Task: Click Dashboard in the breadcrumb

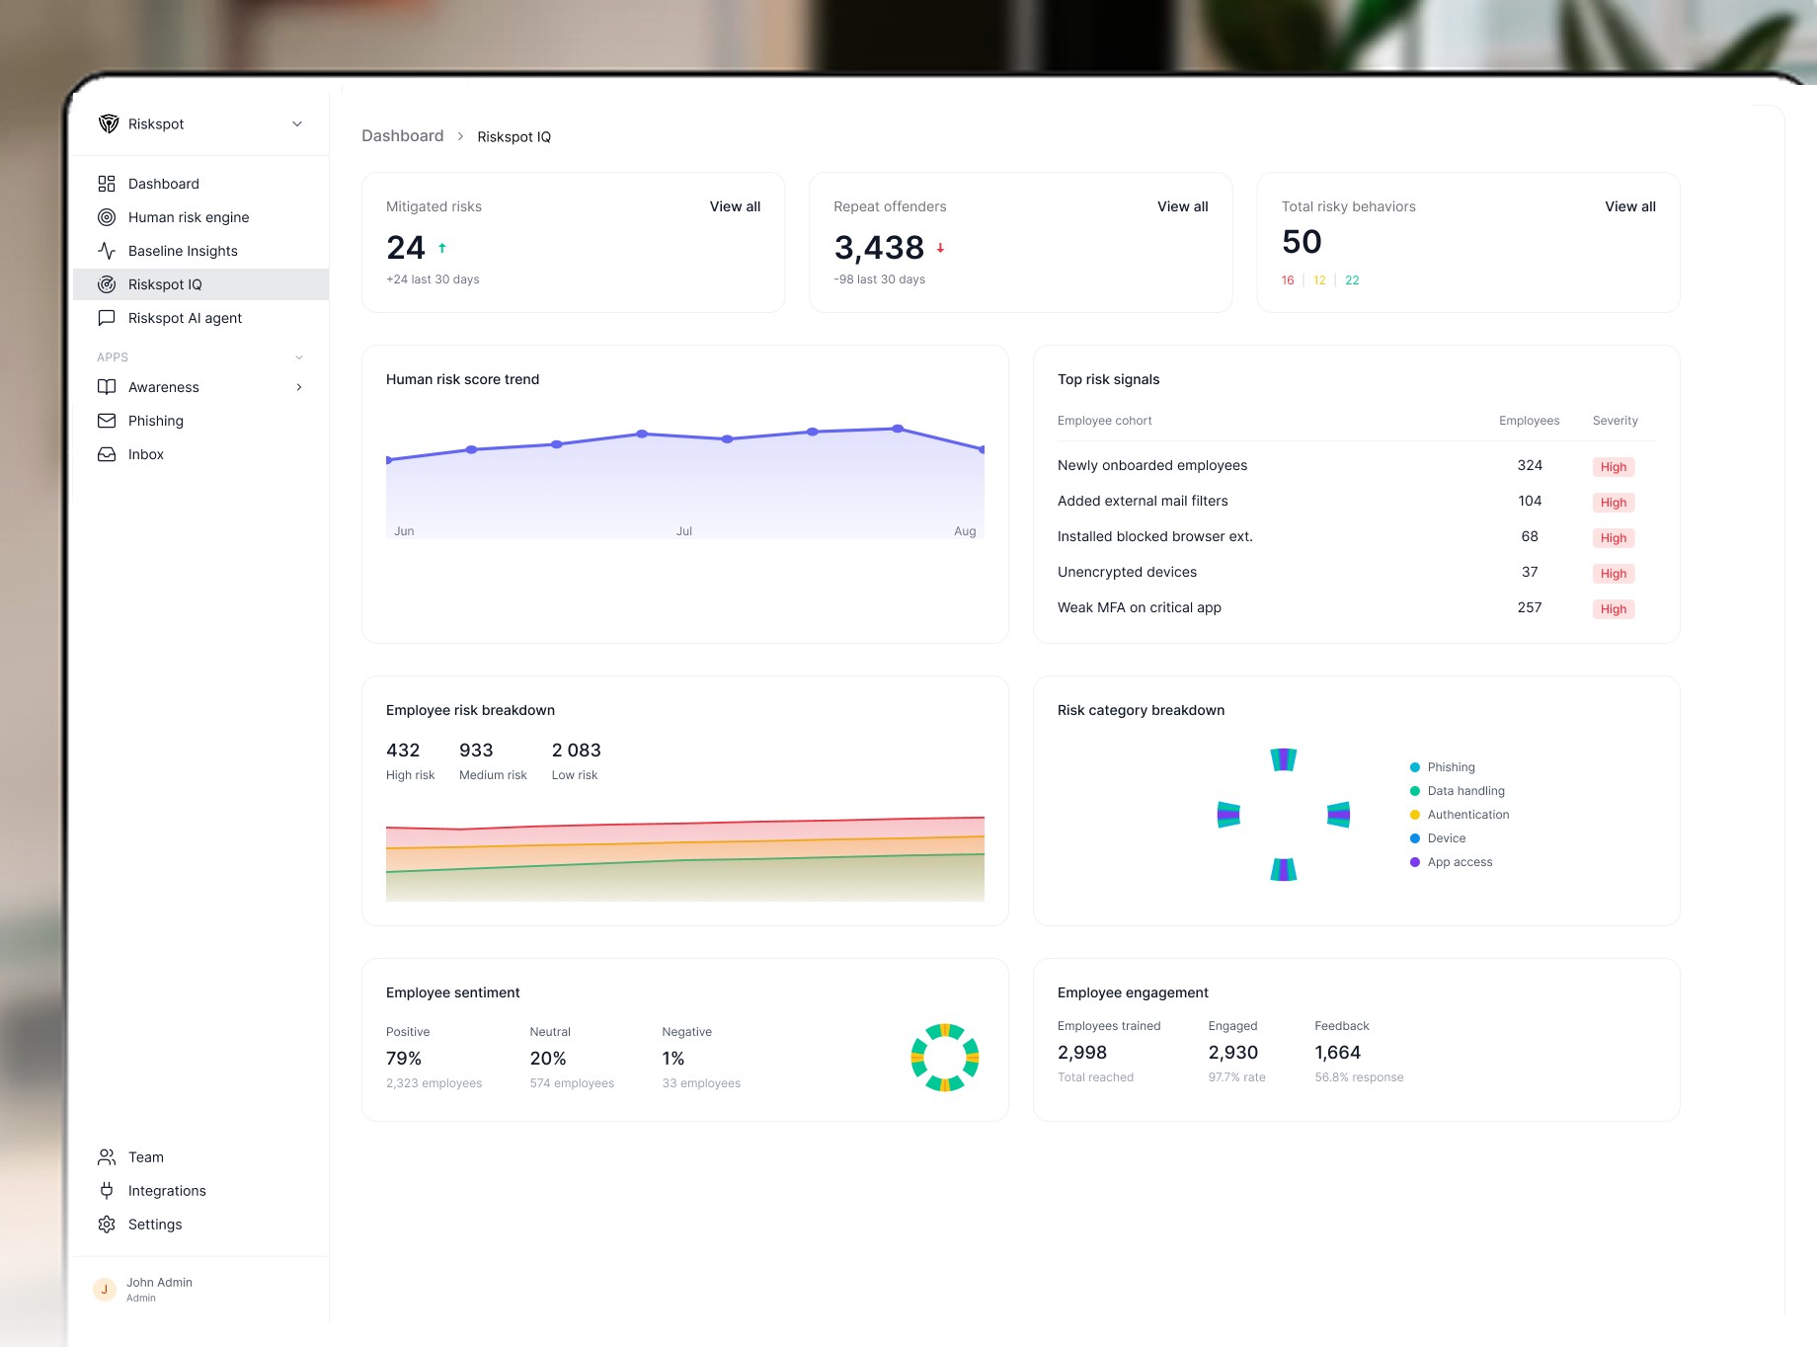Action: 402,135
